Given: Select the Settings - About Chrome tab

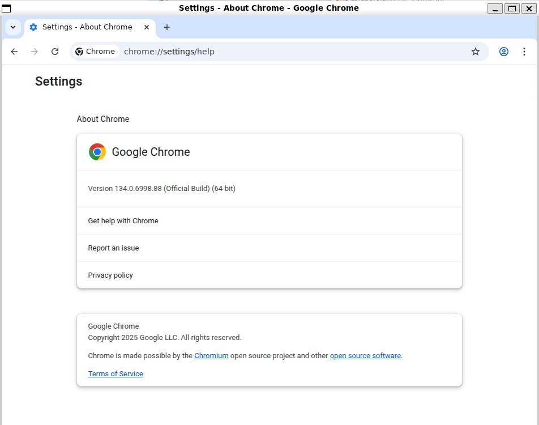Looking at the screenshot, I should pyautogui.click(x=89, y=28).
